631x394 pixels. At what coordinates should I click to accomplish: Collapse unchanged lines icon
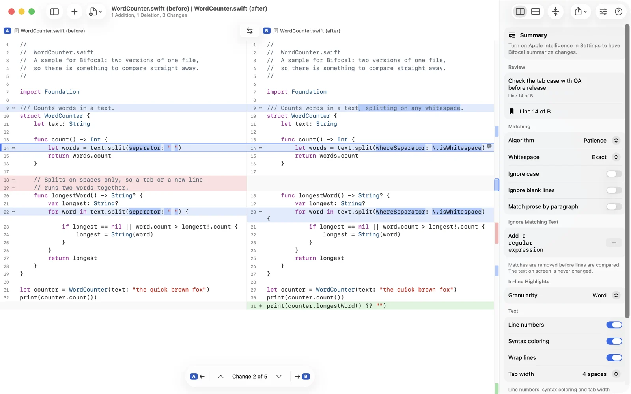tap(555, 12)
